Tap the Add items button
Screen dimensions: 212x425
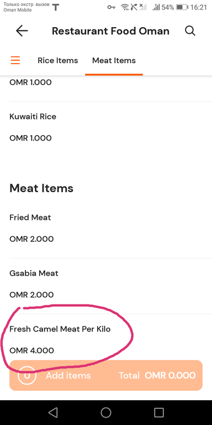pos(68,375)
